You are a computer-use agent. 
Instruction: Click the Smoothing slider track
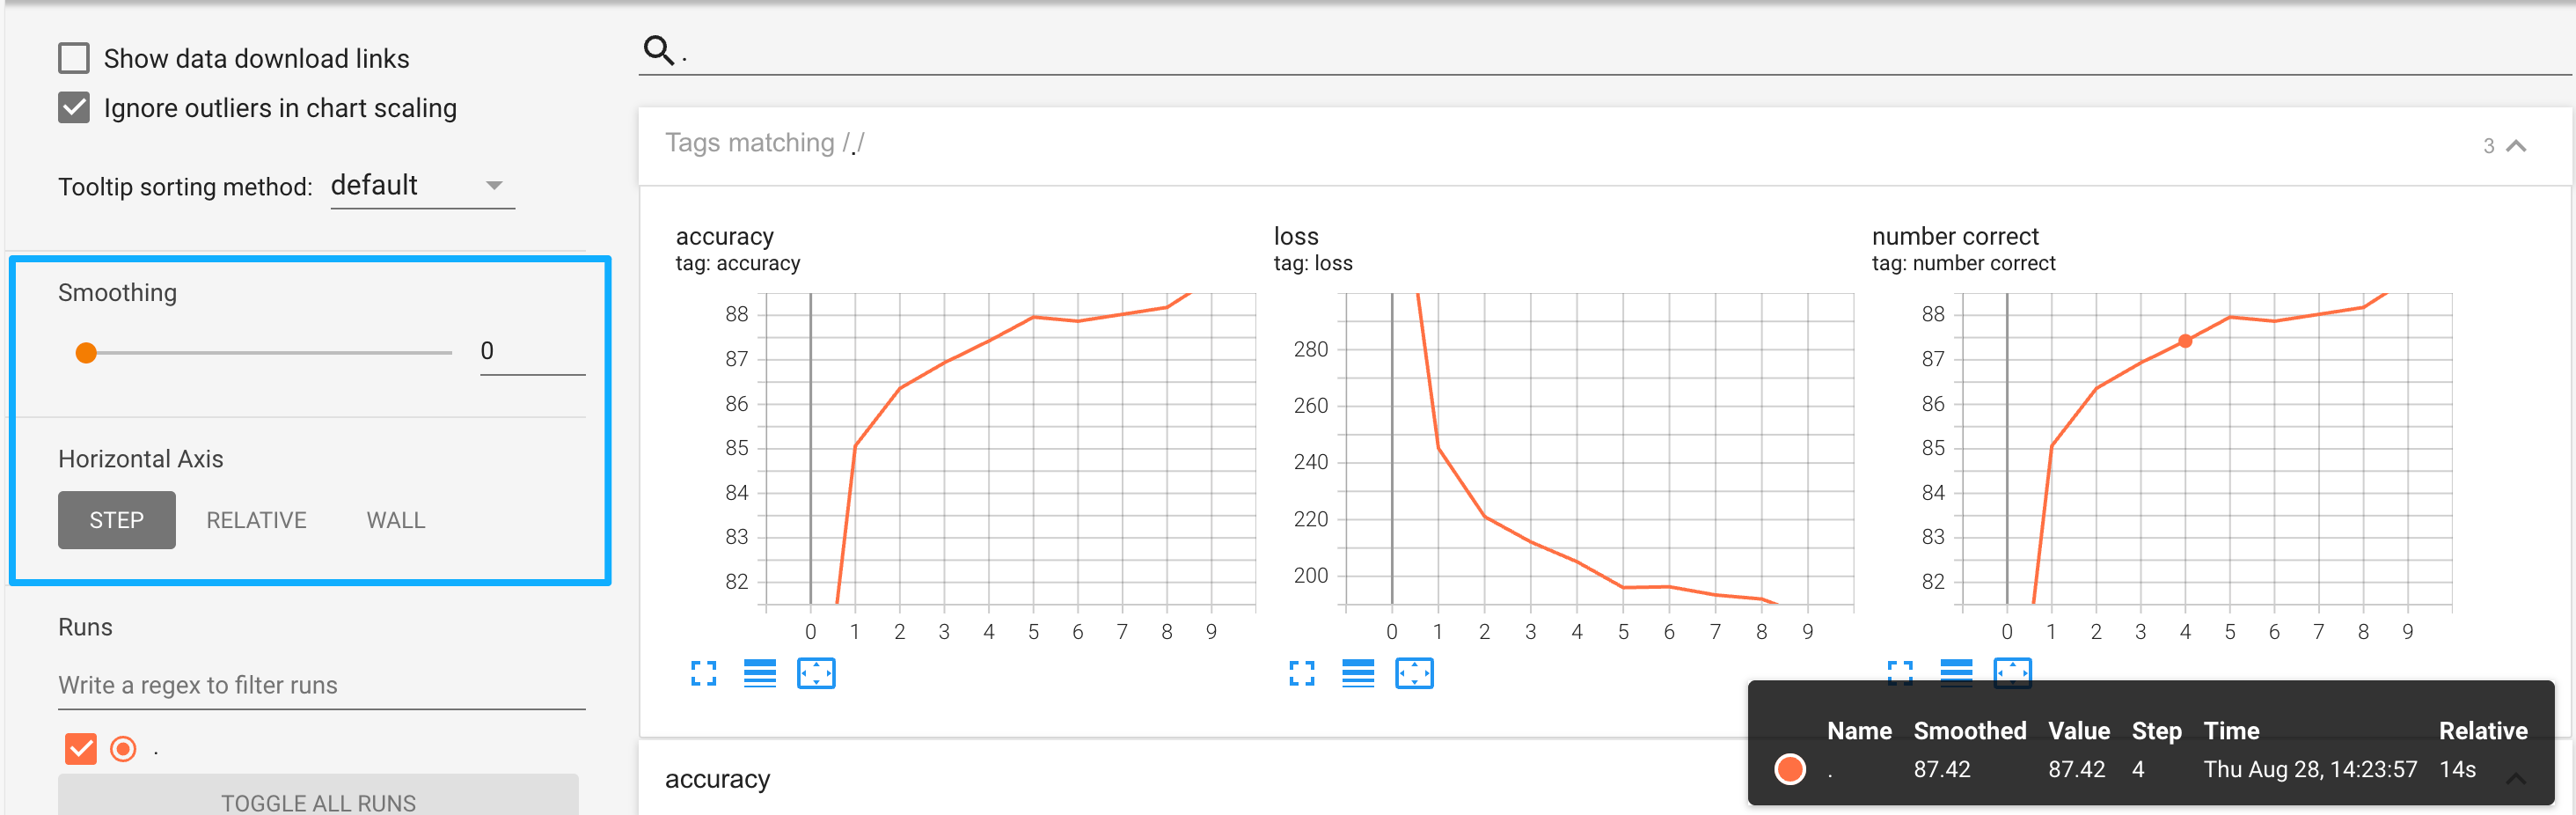[268, 352]
